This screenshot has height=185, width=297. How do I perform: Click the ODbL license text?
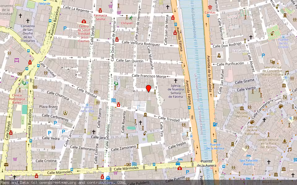coord(122,183)
